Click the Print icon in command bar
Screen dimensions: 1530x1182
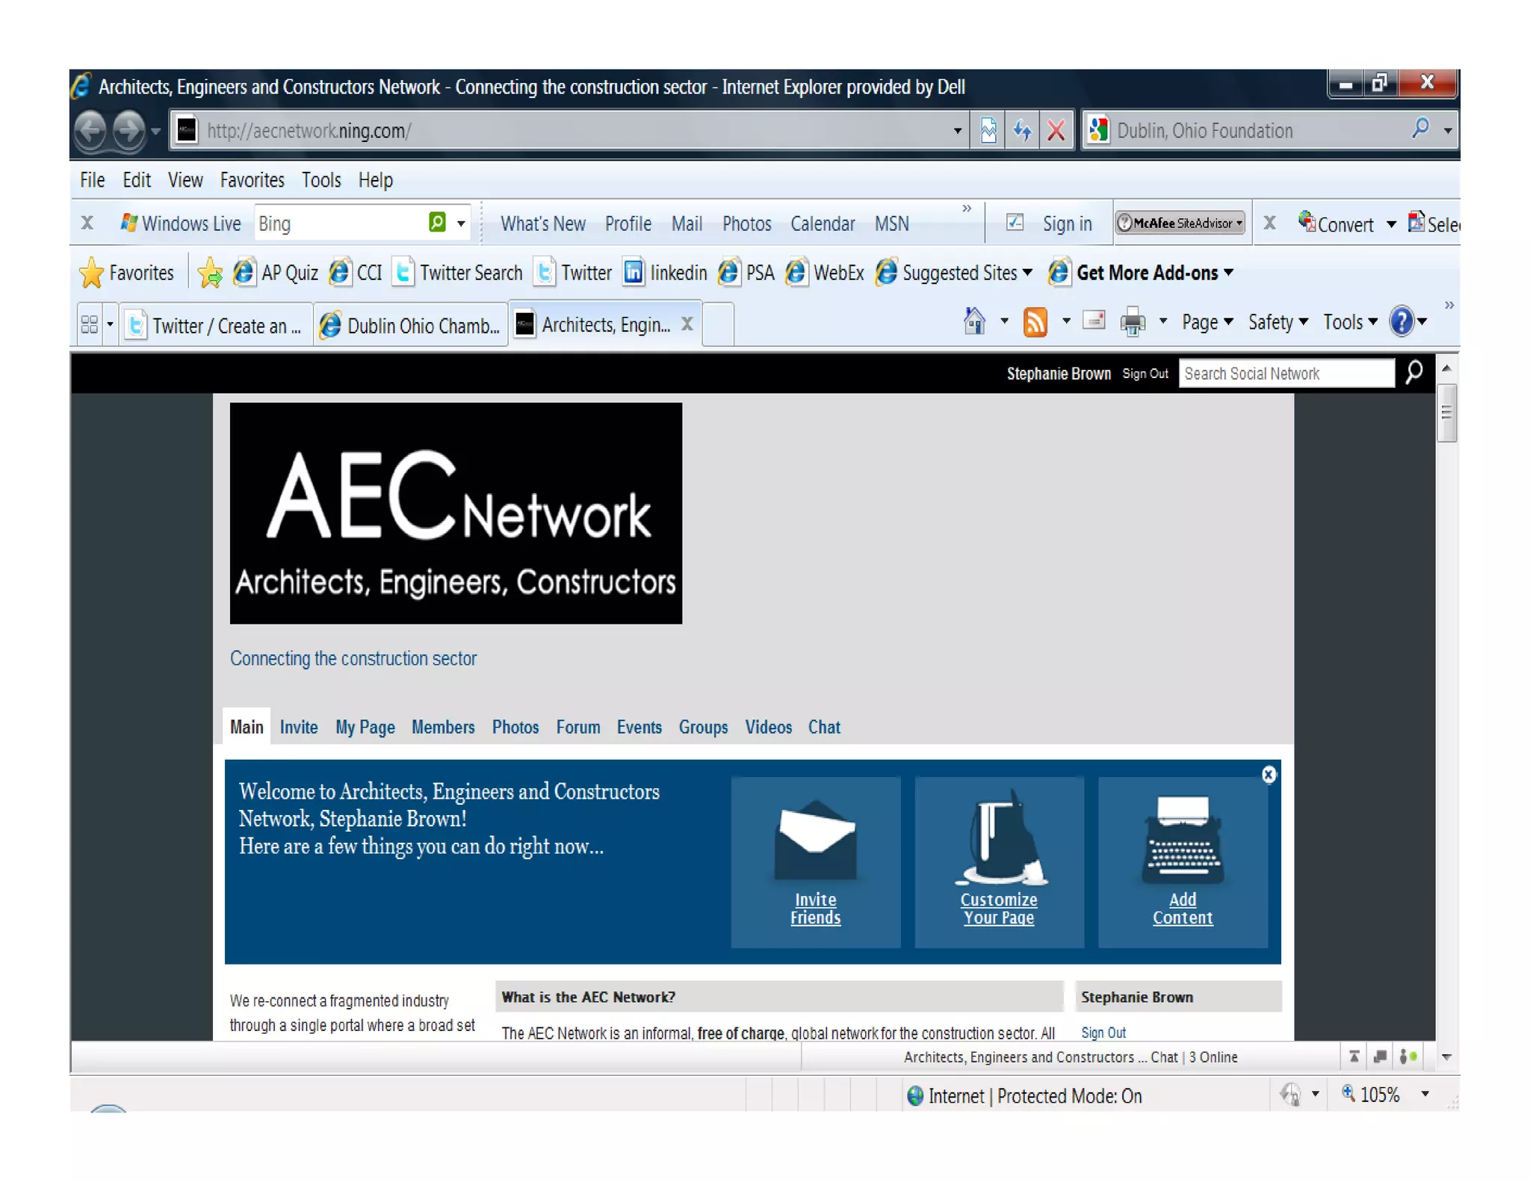1132,322
